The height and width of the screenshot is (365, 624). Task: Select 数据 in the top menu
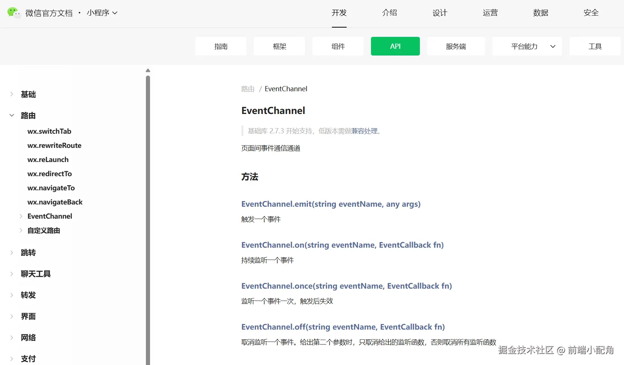point(540,12)
